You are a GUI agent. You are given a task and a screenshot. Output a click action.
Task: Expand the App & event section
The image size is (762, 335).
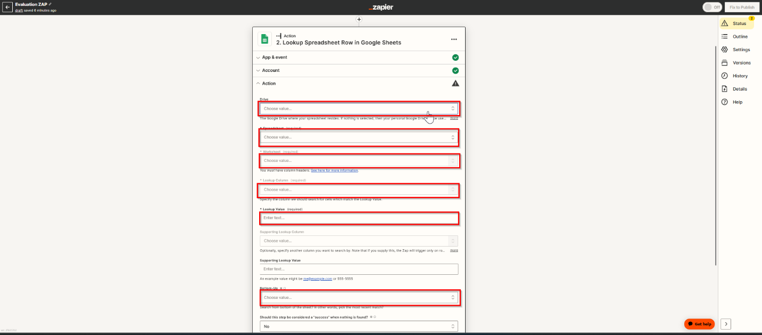[x=359, y=58]
